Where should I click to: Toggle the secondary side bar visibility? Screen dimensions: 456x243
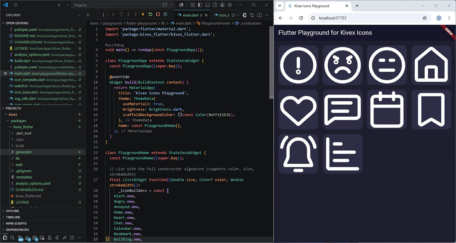click(215, 5)
